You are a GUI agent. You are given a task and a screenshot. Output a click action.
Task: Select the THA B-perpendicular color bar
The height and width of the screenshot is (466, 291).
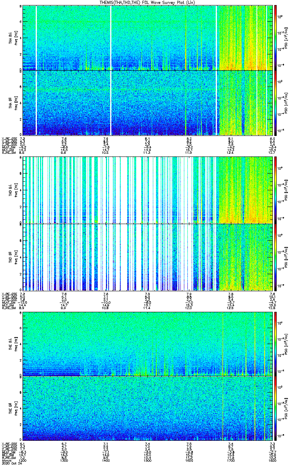pyautogui.click(x=275, y=37)
